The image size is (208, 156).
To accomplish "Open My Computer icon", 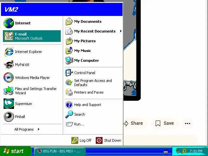I will (69, 60).
